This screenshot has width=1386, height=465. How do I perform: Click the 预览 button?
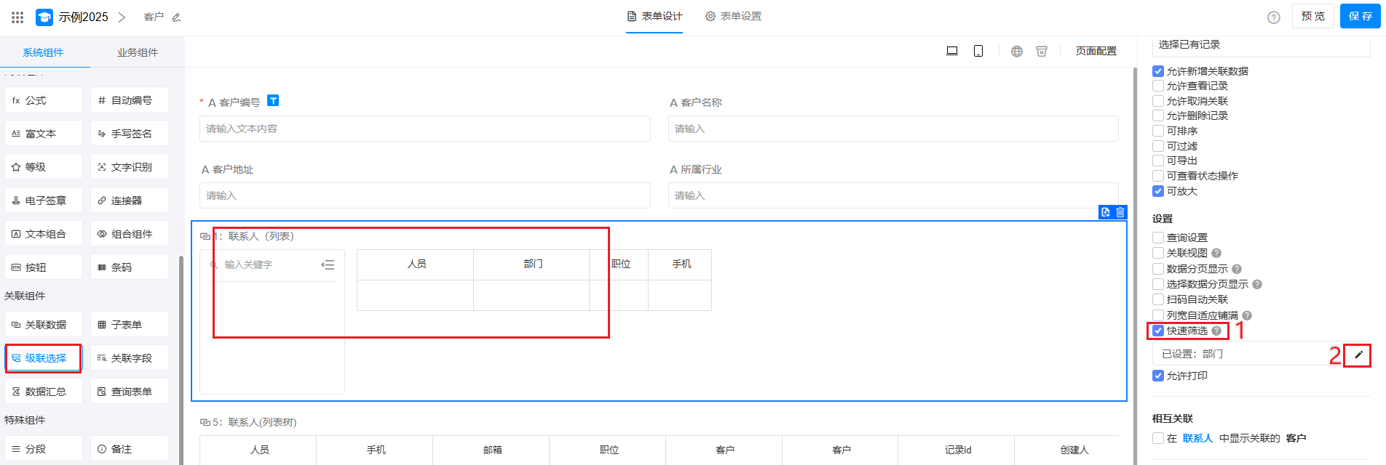pyautogui.click(x=1312, y=16)
